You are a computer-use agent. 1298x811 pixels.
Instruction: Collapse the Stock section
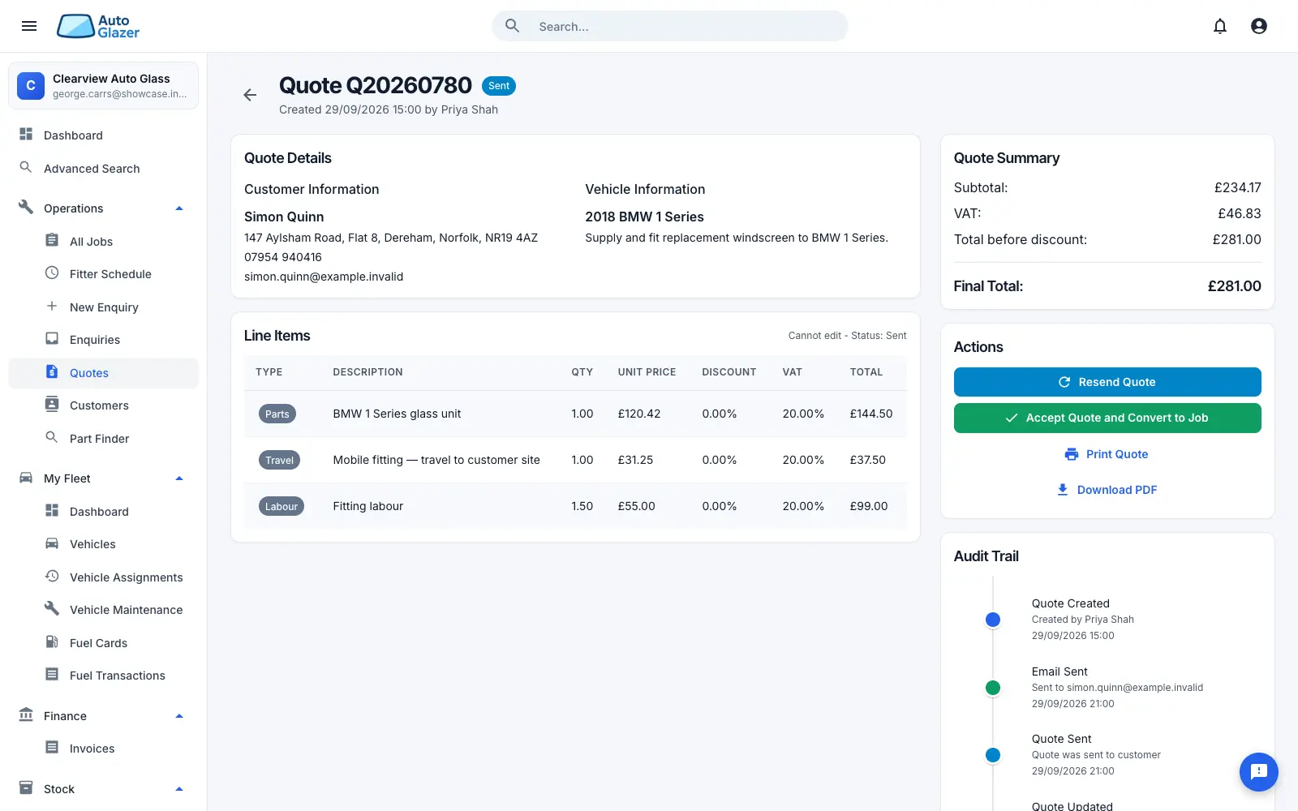click(179, 789)
